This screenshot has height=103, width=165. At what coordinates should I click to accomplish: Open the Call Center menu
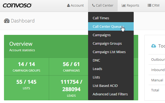click(103, 6)
